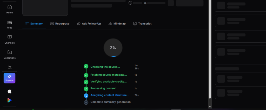Click the green check beside Checking the source
This screenshot has height=110, width=266.
(86, 66)
